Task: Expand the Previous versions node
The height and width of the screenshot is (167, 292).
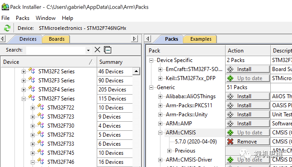Action: pyautogui.click(x=169, y=151)
